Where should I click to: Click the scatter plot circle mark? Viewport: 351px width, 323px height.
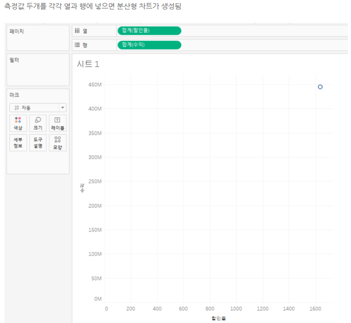pos(320,87)
